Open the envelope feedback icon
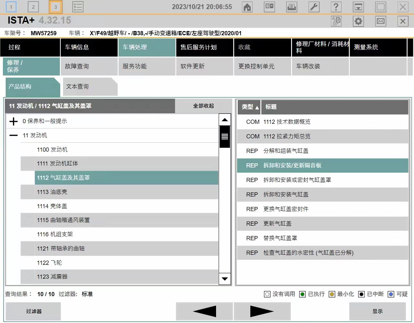 [381, 21]
